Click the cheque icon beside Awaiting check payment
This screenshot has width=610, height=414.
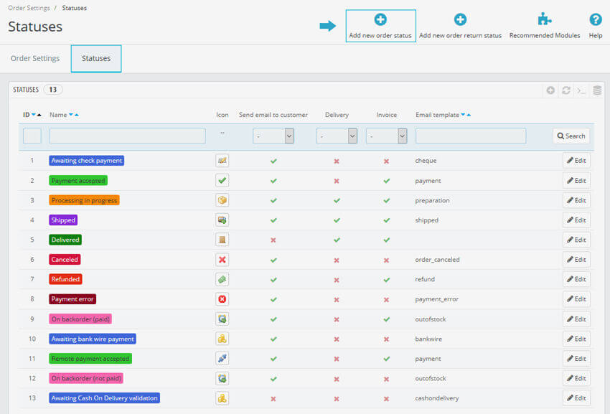222,161
